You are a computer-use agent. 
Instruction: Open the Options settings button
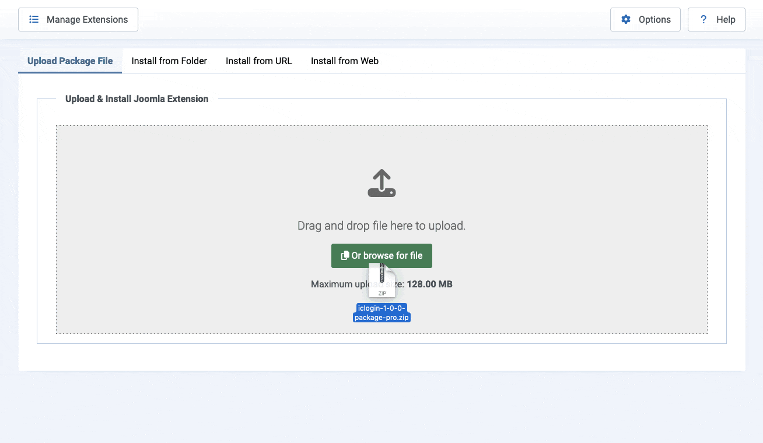click(x=645, y=19)
